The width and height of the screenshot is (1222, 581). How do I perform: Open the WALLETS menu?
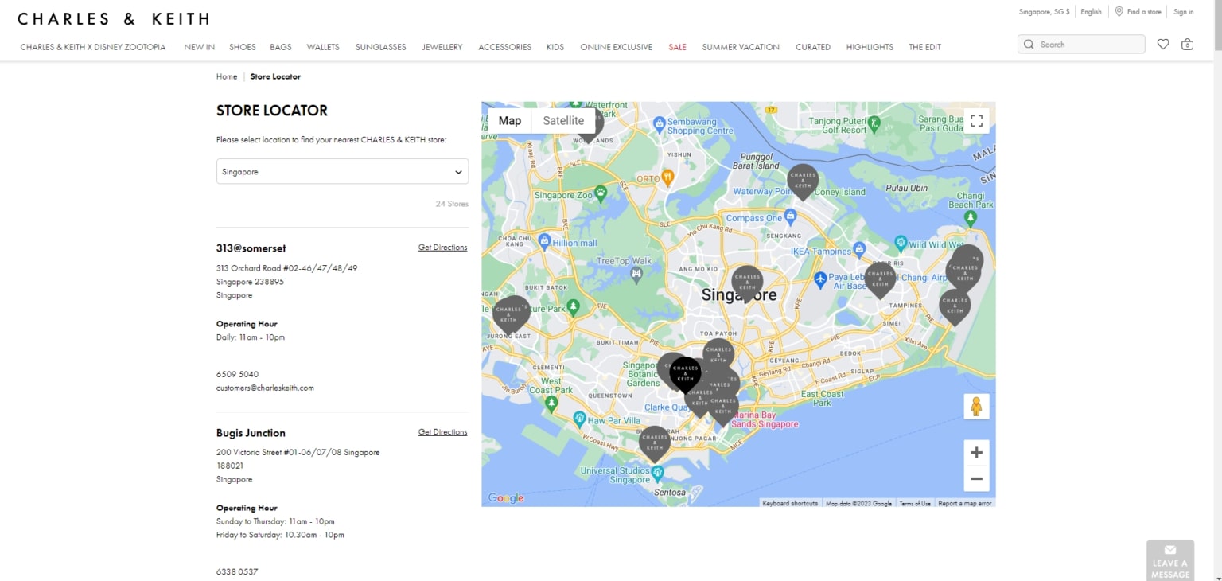[x=323, y=47]
